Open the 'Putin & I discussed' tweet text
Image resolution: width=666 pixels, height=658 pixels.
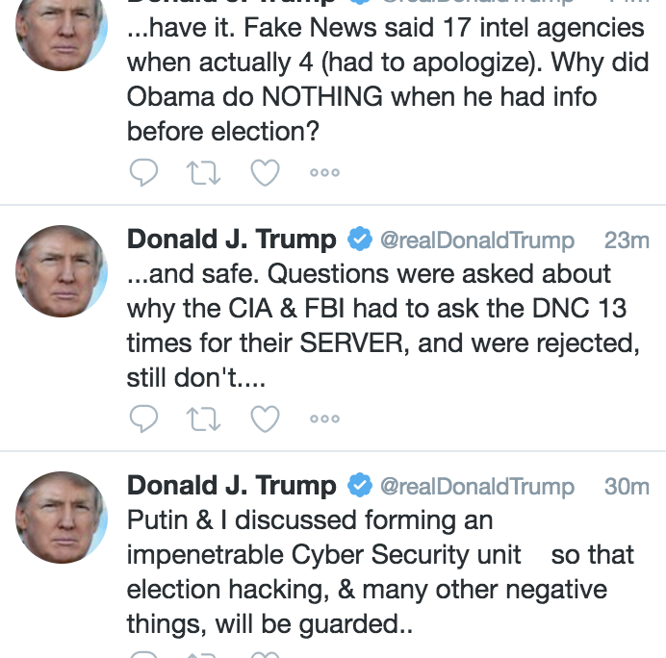tap(366, 572)
